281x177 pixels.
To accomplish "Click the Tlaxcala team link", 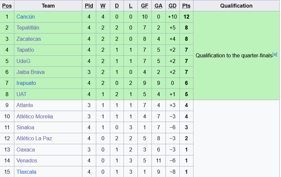I will pos(26,172).
